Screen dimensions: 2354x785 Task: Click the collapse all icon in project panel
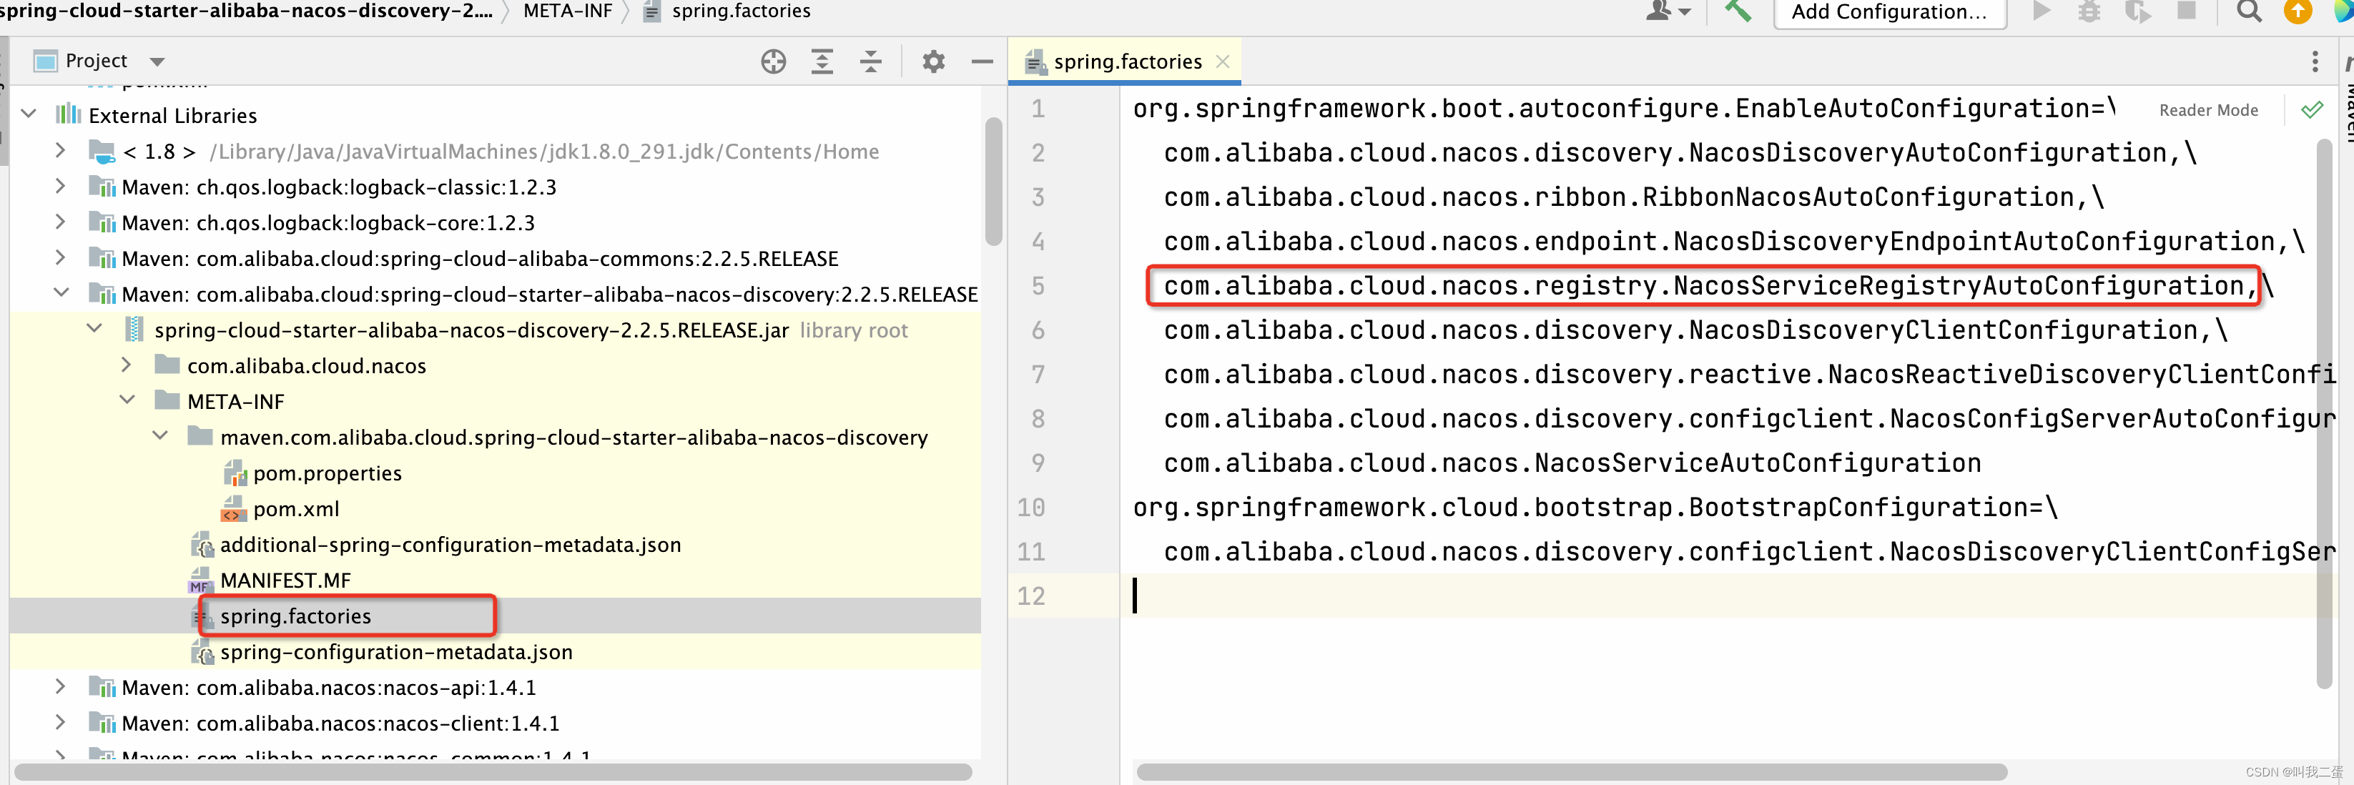tap(871, 60)
